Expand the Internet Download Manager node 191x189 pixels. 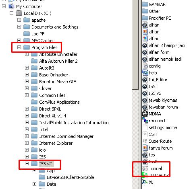pos(27,136)
